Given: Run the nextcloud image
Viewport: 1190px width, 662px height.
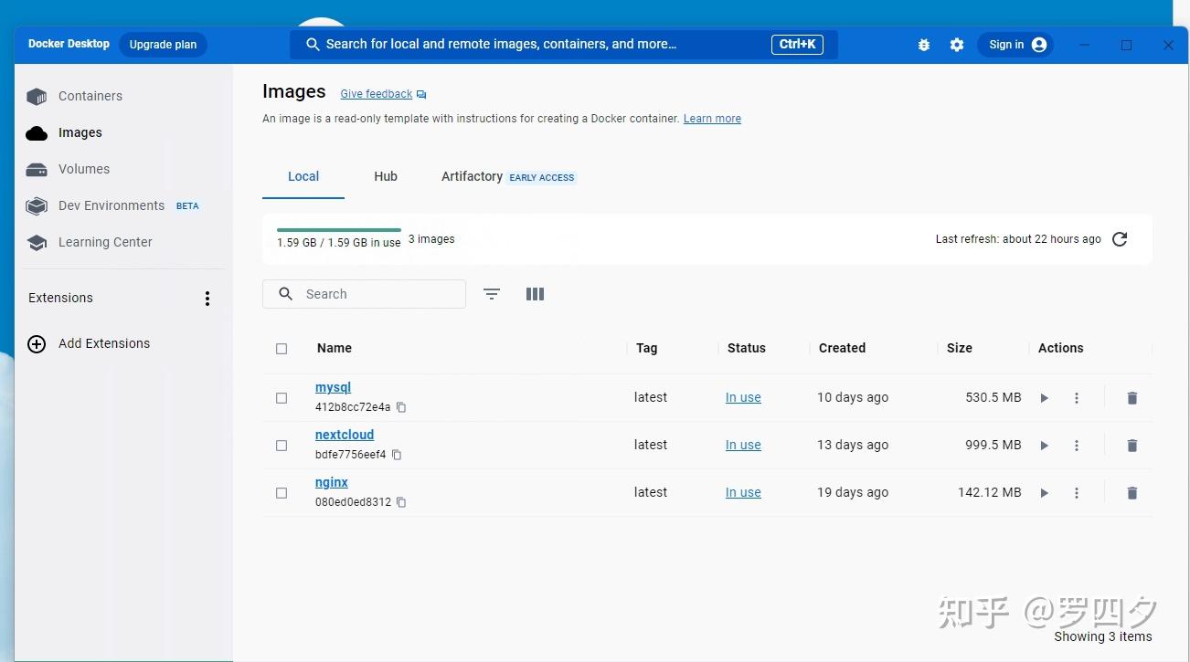Looking at the screenshot, I should (x=1045, y=446).
